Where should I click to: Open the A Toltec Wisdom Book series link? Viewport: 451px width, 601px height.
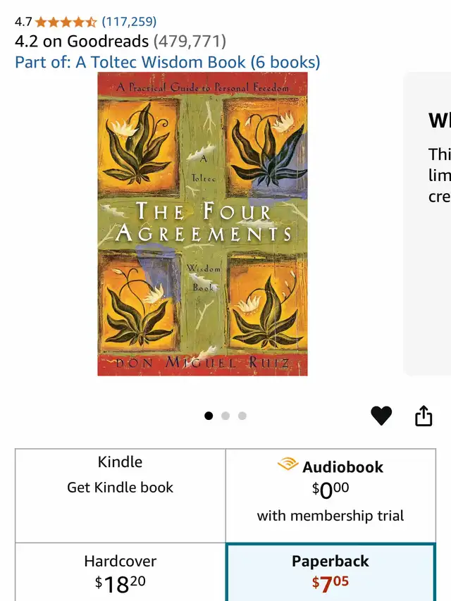(x=168, y=62)
